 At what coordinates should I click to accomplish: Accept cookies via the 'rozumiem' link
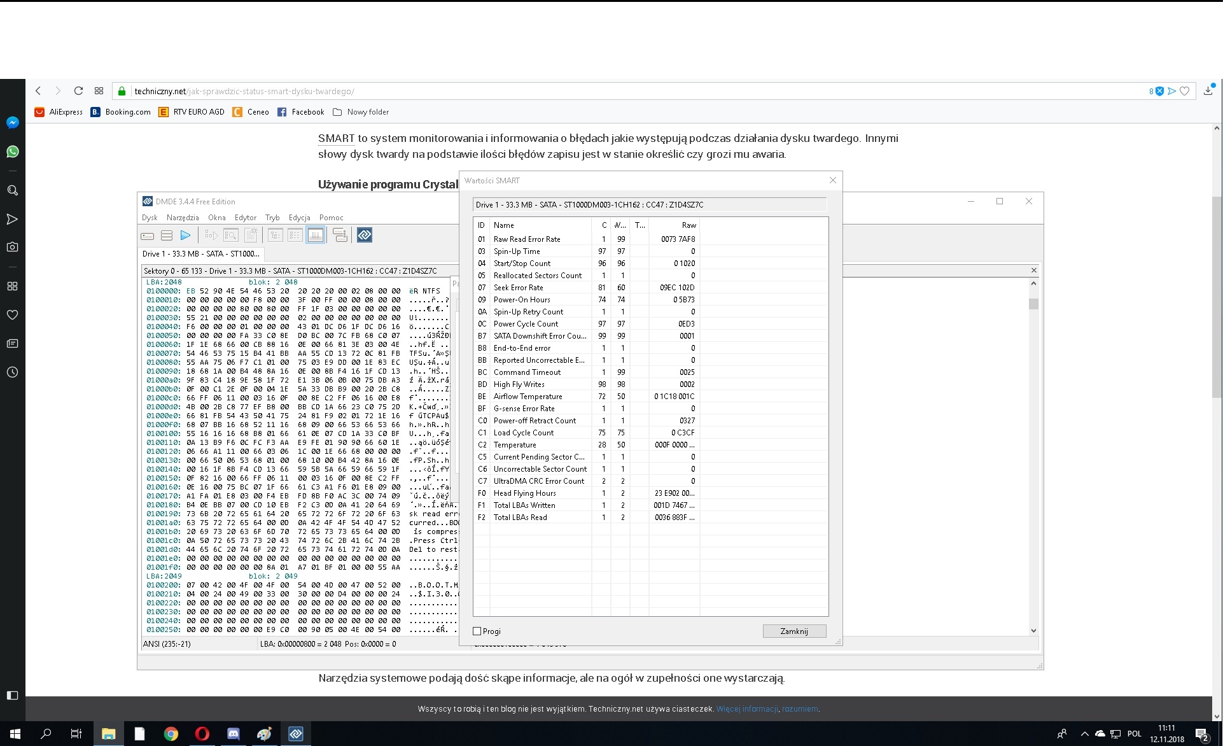pos(800,709)
